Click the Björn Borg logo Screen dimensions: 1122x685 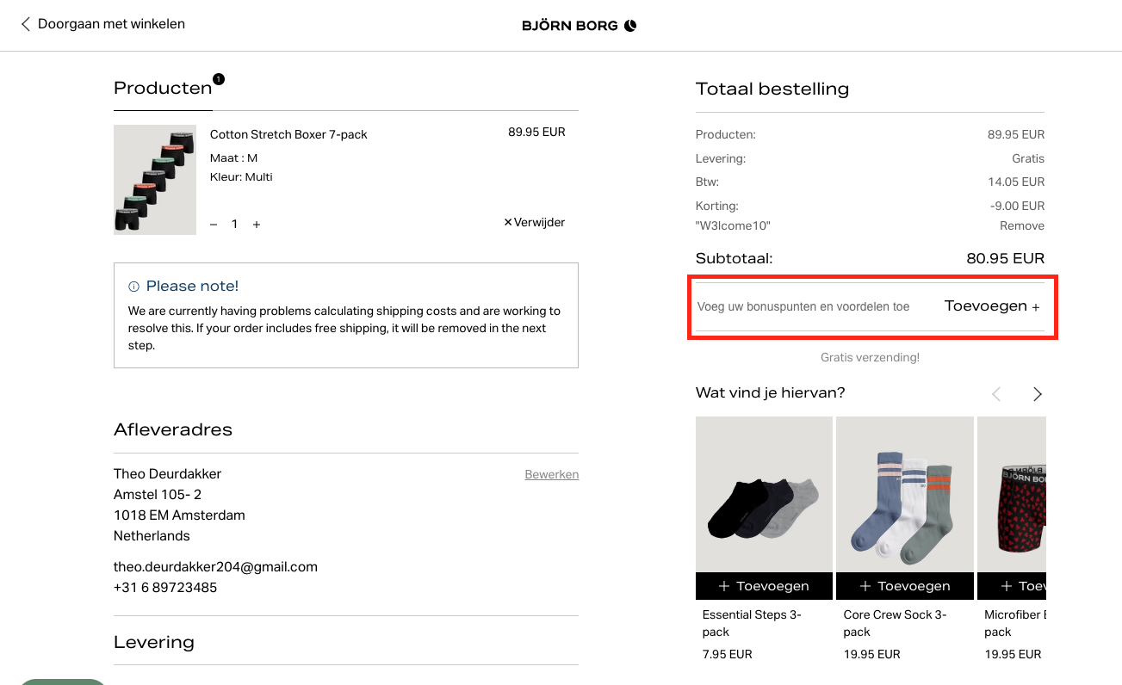pos(579,26)
